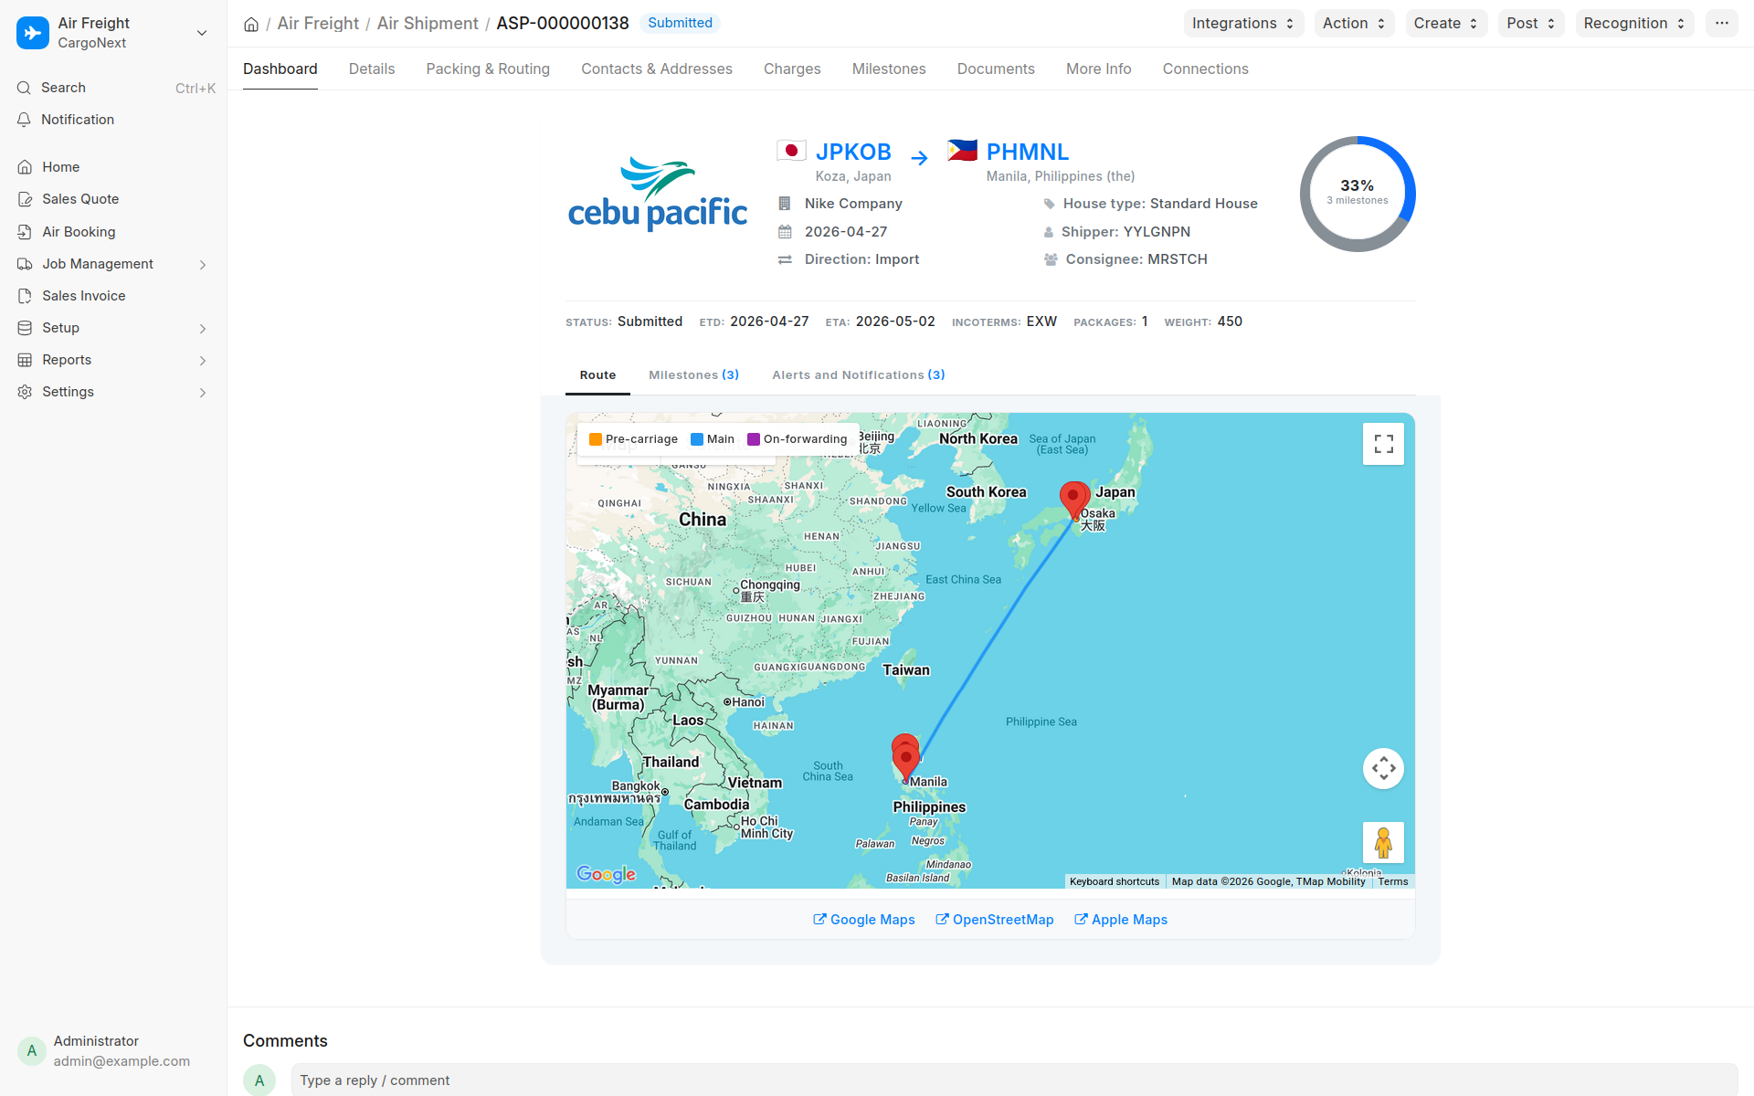The image size is (1754, 1096).
Task: Click the 33% milestones progress ring
Action: (x=1358, y=194)
